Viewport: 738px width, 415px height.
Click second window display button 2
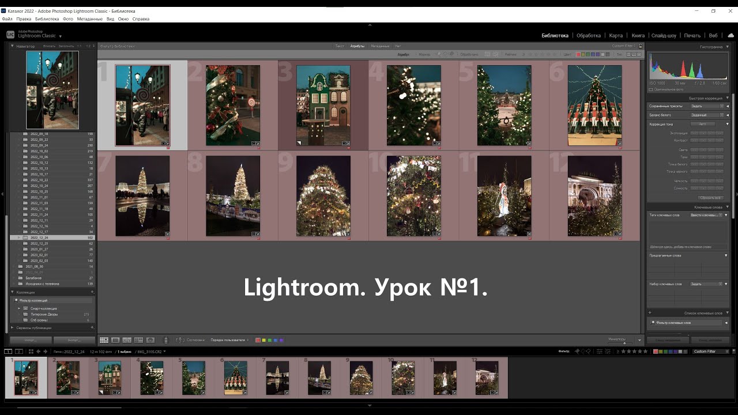click(18, 351)
